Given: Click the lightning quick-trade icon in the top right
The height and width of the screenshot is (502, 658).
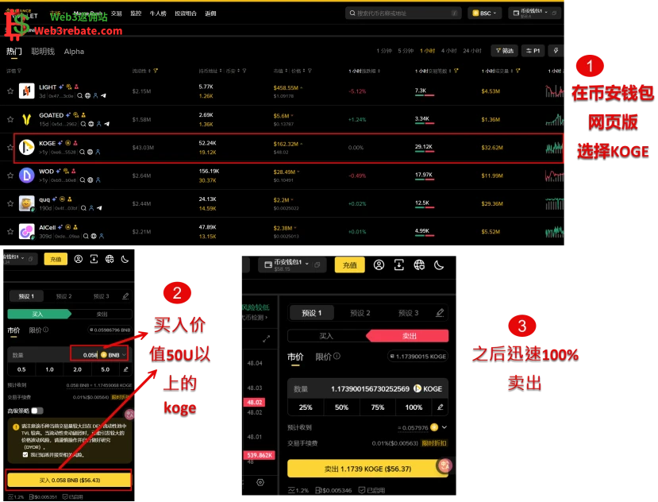Looking at the screenshot, I should 556,51.
